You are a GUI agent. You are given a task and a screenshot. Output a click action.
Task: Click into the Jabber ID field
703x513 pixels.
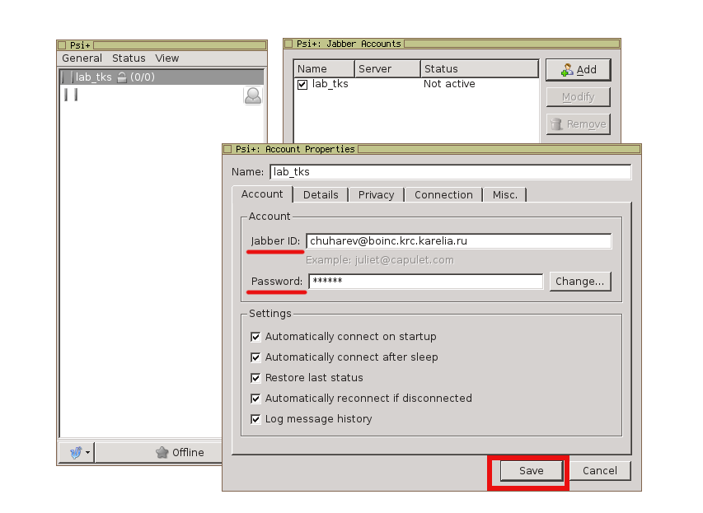458,241
